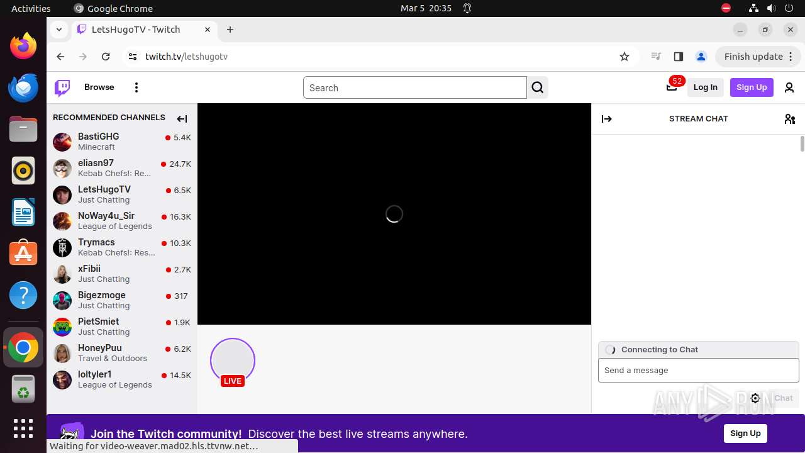This screenshot has height=453, width=805.
Task: Open Help from the dock
Action: (23, 295)
